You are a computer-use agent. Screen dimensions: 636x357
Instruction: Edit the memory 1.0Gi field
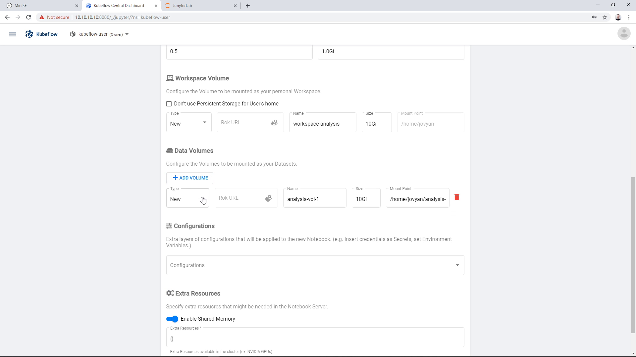(391, 52)
